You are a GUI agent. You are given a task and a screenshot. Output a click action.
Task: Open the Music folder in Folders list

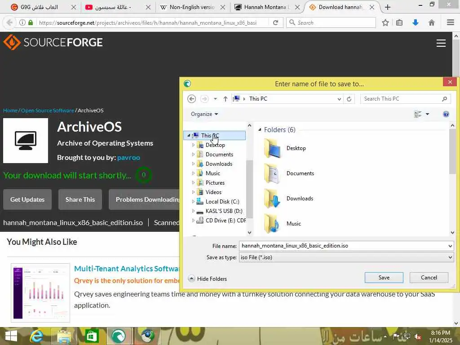click(273, 224)
